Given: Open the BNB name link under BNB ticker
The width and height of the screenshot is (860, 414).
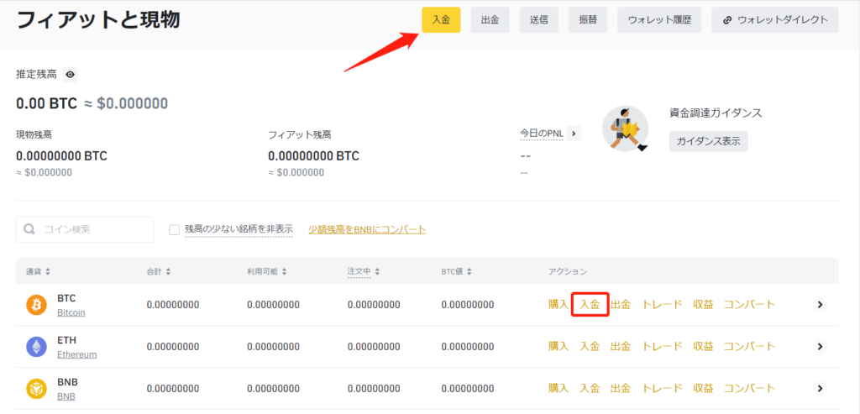Looking at the screenshot, I should click(x=66, y=396).
